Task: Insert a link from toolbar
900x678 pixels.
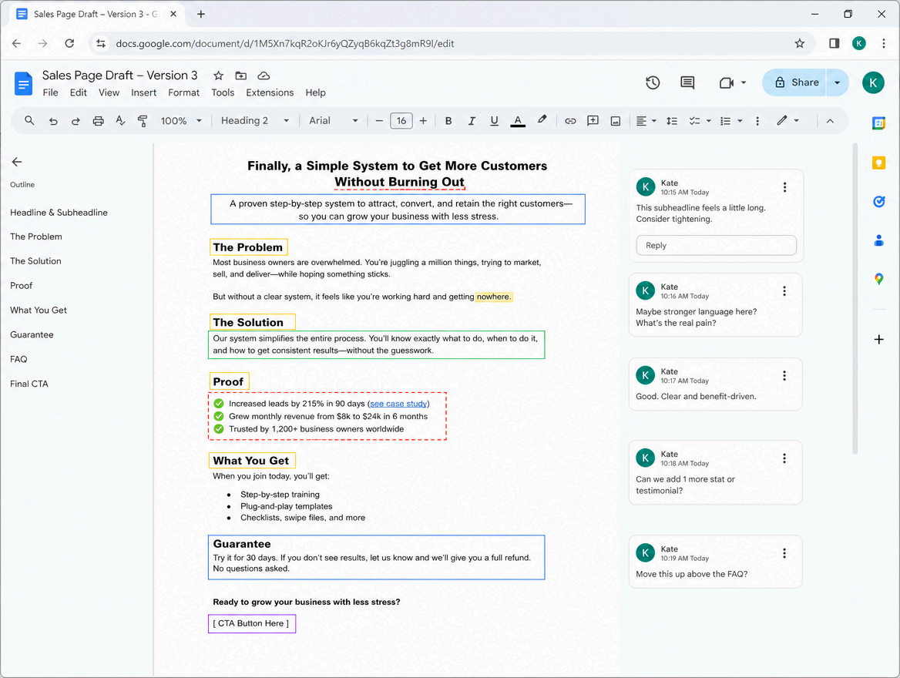Action: tap(570, 120)
